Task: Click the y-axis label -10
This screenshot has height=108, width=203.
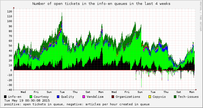Action: pos(9,75)
